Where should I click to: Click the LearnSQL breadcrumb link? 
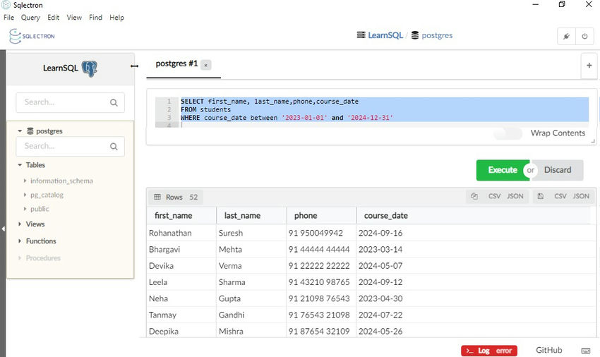pyautogui.click(x=385, y=35)
